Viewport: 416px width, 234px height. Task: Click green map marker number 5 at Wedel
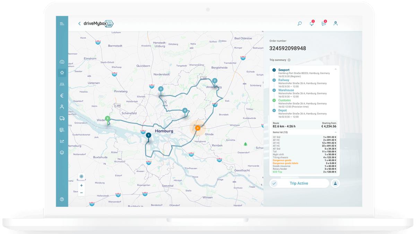pyautogui.click(x=108, y=119)
